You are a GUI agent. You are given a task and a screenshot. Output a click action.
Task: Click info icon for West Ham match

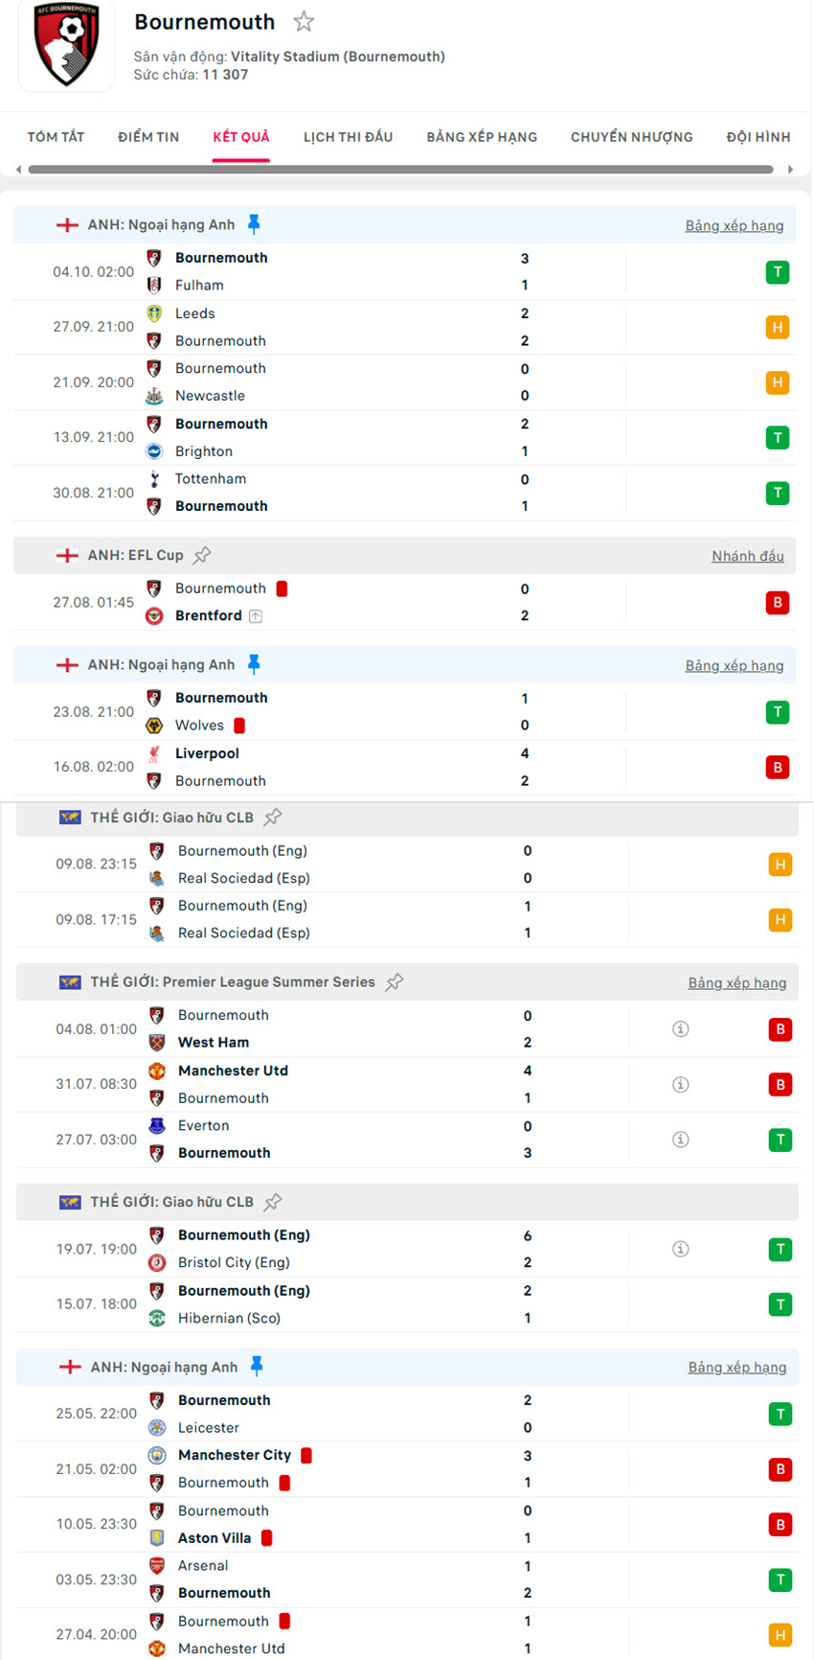pyautogui.click(x=681, y=1029)
